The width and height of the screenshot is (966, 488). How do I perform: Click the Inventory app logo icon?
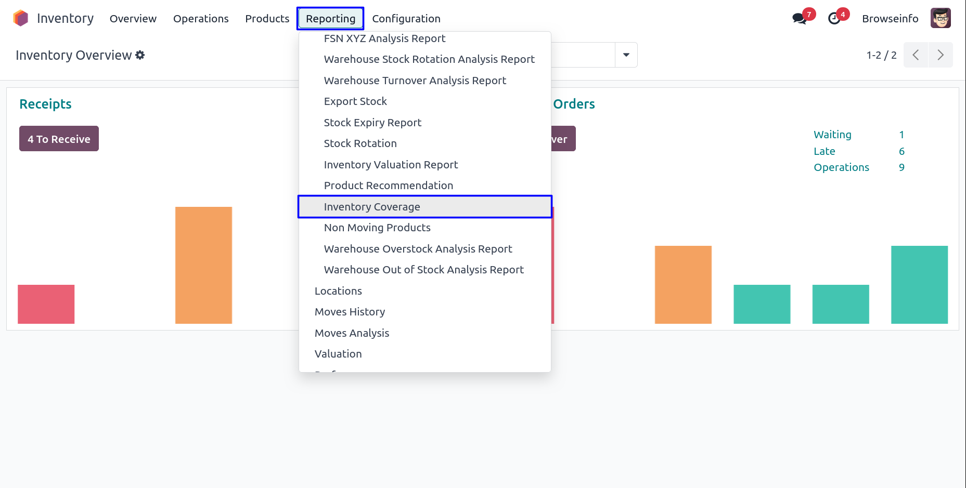point(21,18)
